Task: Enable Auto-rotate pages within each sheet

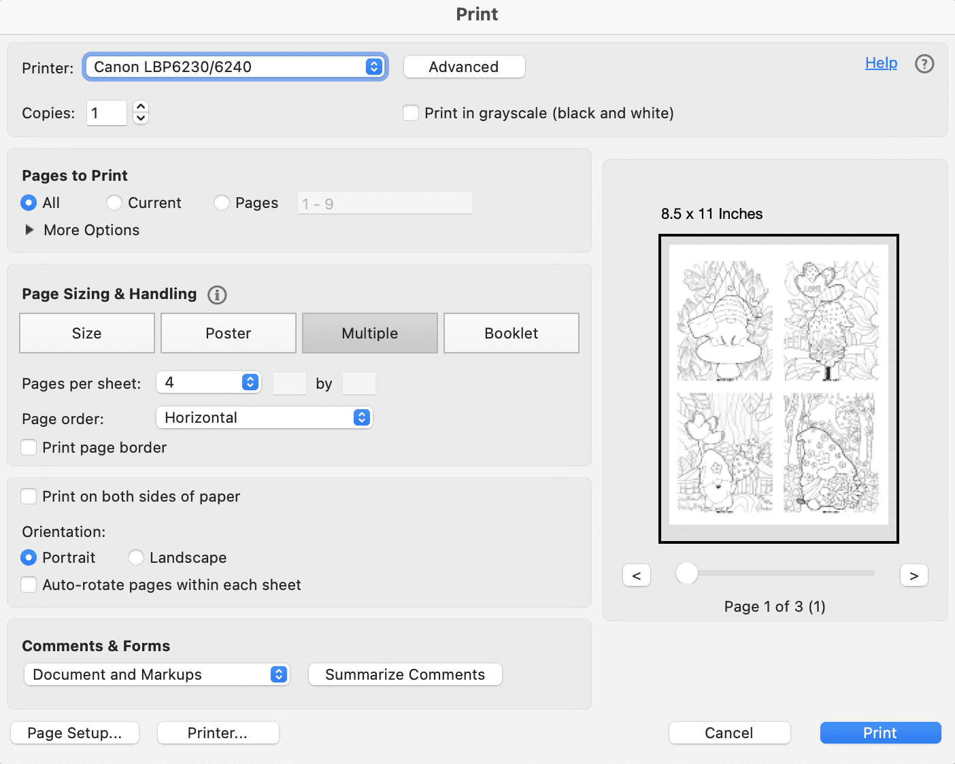Action: [x=29, y=585]
